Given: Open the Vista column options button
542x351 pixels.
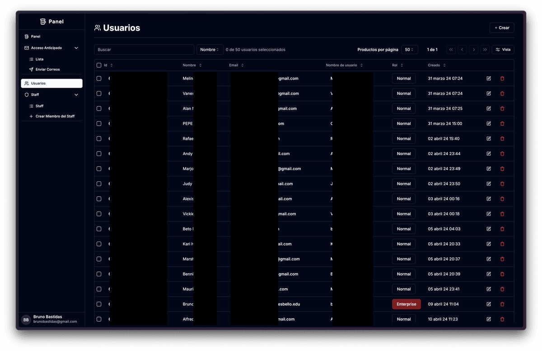Looking at the screenshot, I should click(503, 50).
